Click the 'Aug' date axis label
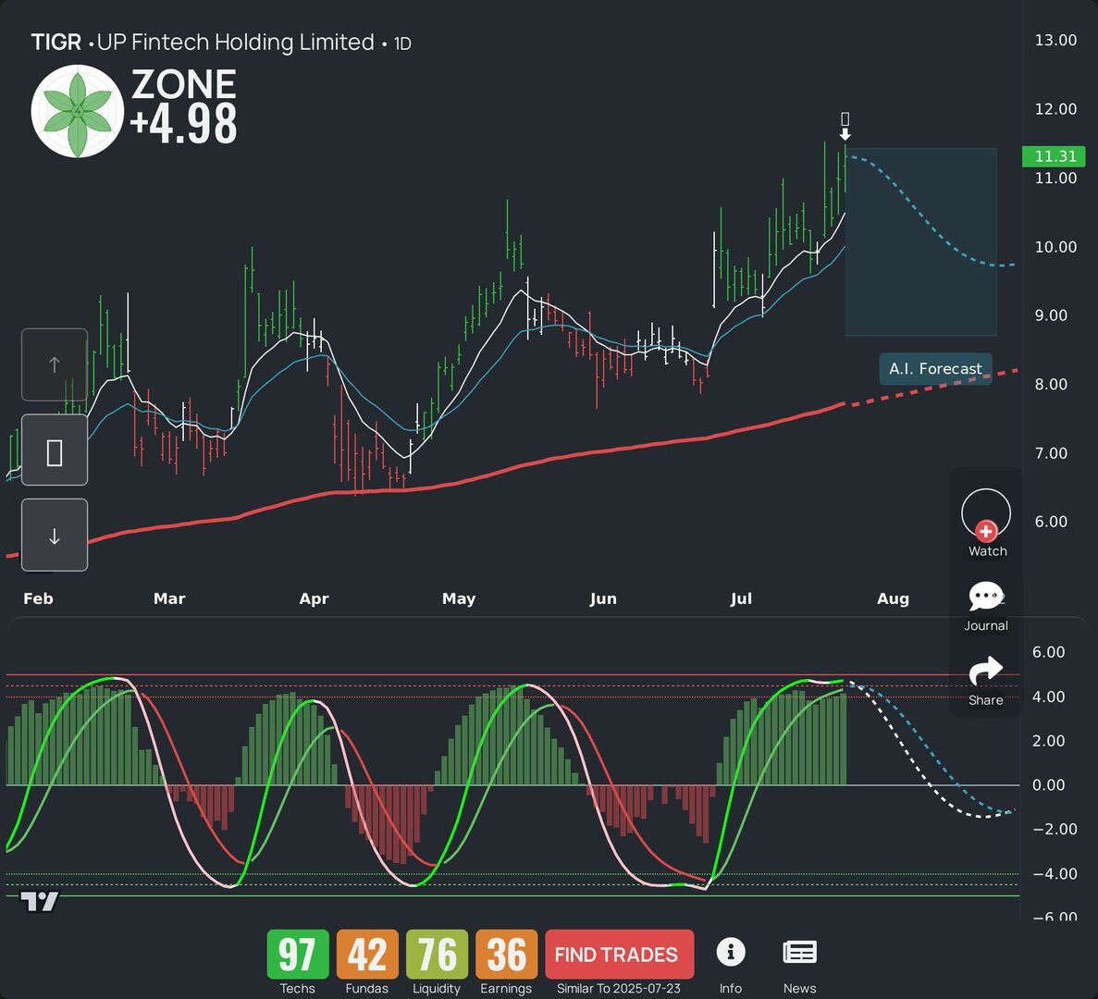Image resolution: width=1098 pixels, height=999 pixels. [893, 598]
